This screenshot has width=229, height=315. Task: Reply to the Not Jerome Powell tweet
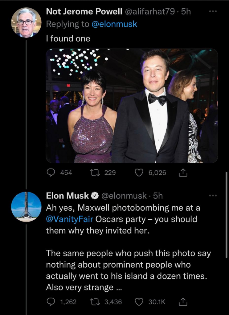[x=51, y=173]
